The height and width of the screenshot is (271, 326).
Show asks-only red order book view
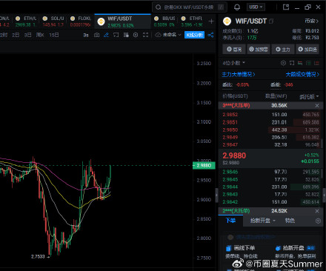click(316, 63)
